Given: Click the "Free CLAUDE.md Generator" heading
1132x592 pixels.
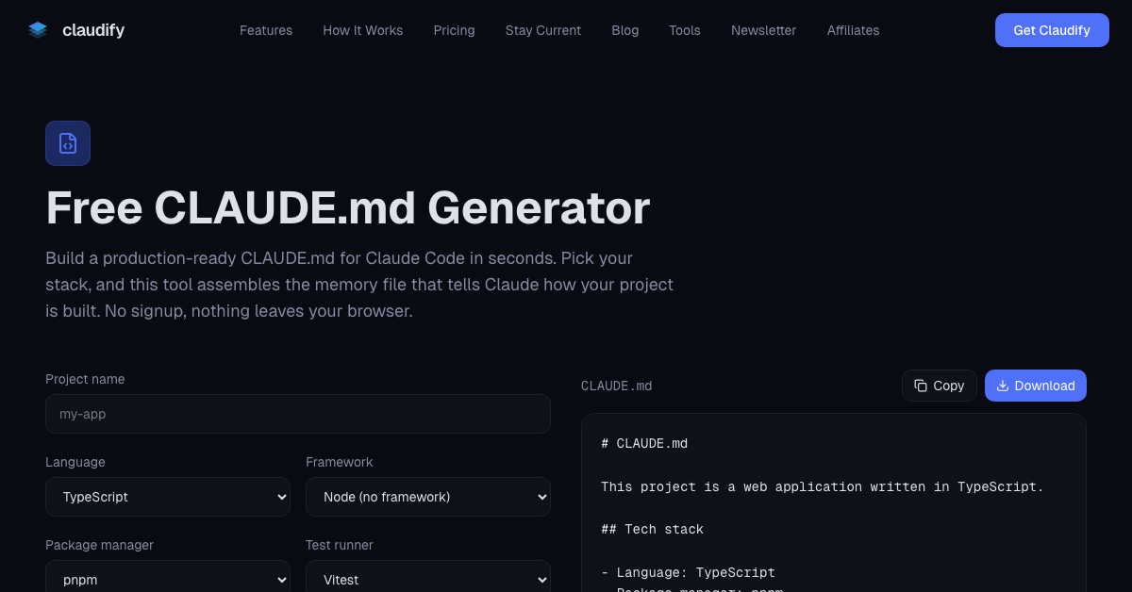Looking at the screenshot, I should coord(348,208).
